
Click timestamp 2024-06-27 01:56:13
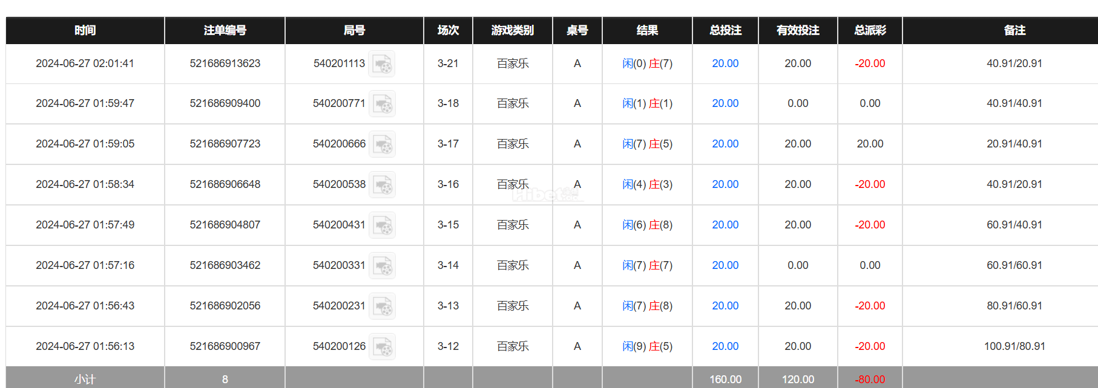pyautogui.click(x=85, y=346)
